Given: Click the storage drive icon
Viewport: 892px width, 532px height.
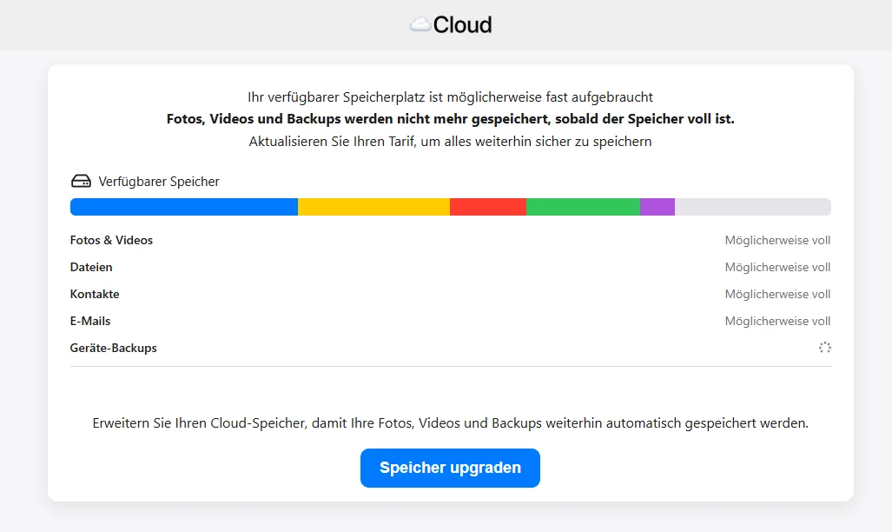Looking at the screenshot, I should [x=80, y=181].
